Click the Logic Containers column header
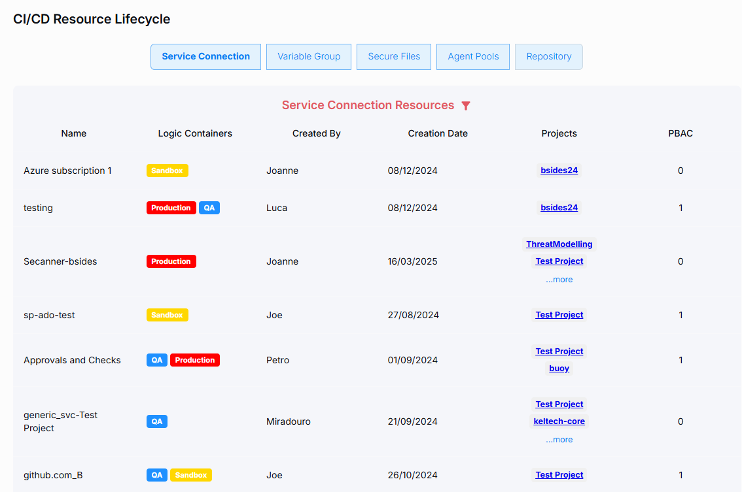 tap(195, 133)
